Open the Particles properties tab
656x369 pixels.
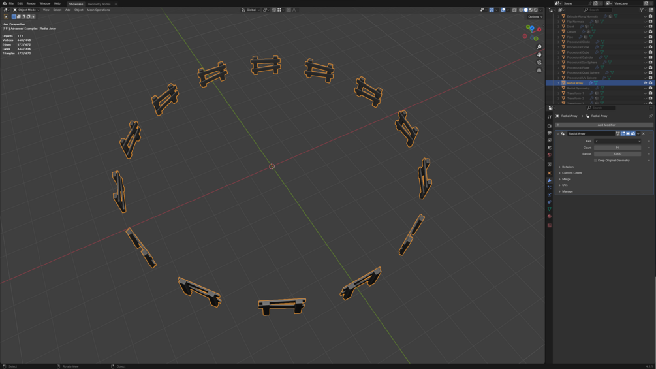[550, 187]
